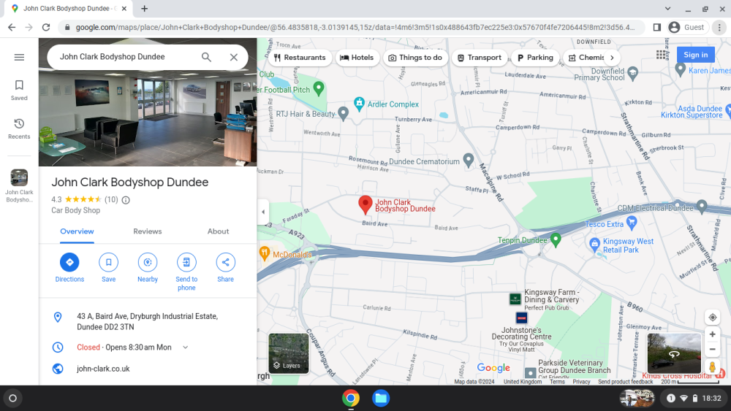
Task: Get Directions to the bodyshop
Action: pyautogui.click(x=69, y=268)
